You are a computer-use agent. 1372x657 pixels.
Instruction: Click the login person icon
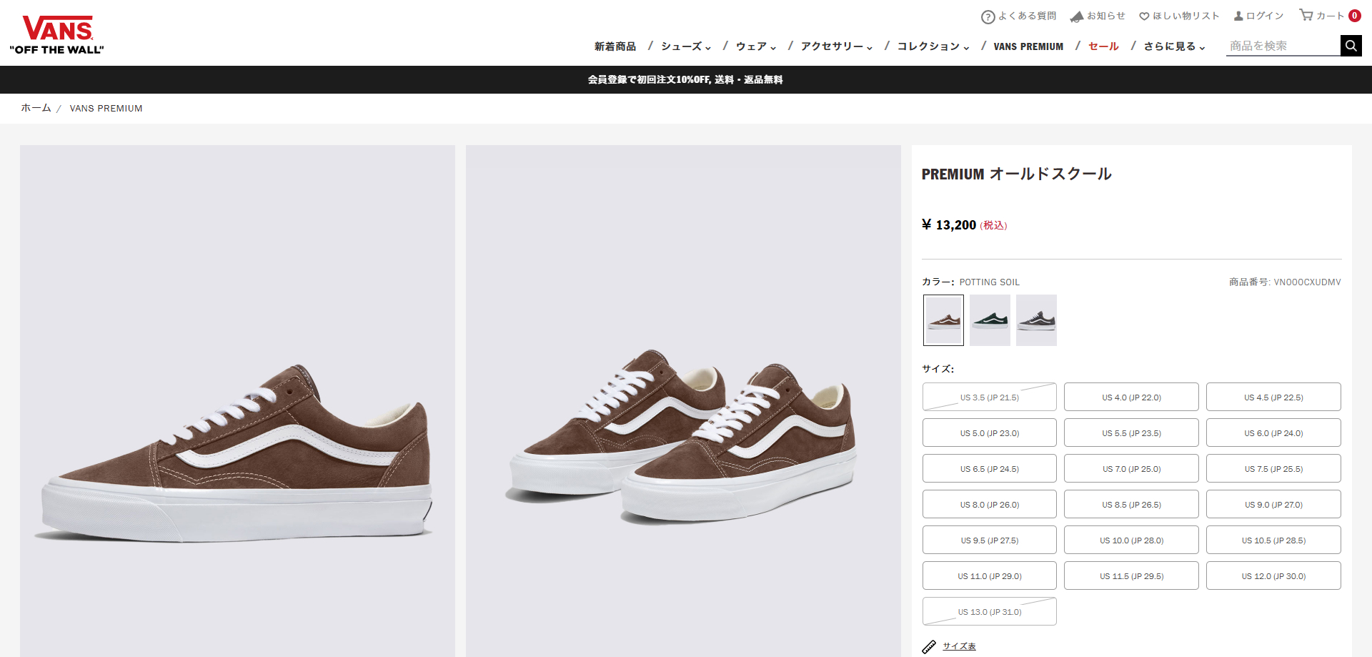pos(1238,16)
